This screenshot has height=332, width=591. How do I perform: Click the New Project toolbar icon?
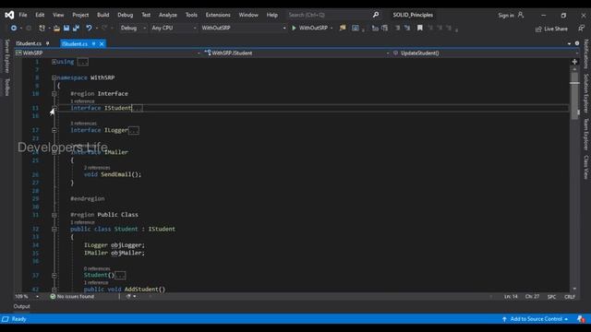[x=42, y=29]
